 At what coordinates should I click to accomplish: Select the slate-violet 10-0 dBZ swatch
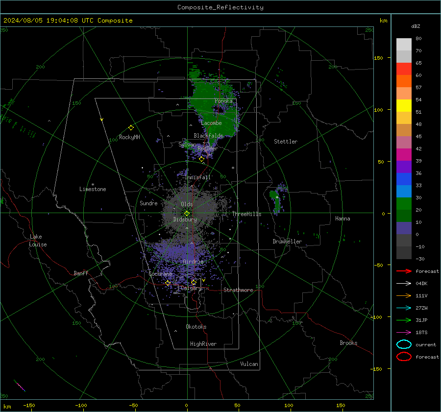tap(404, 228)
